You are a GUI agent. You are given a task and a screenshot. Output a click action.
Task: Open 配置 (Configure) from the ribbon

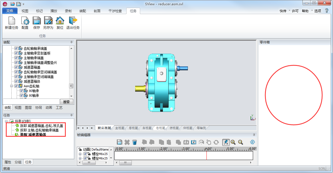pyautogui.click(x=25, y=21)
